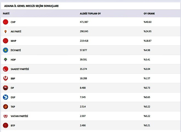
Task: Click the BBP party emblem
Action: pyautogui.click(x=5, y=78)
